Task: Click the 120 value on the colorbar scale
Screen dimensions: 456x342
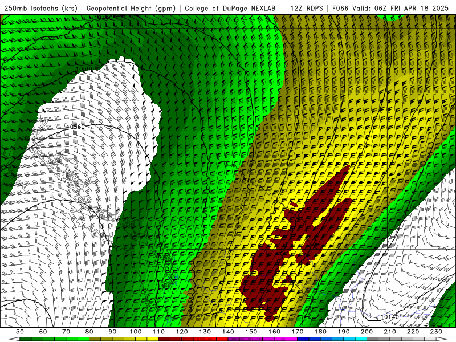Action: click(x=182, y=332)
